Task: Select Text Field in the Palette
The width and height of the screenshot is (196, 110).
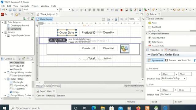Action: click(x=156, y=27)
